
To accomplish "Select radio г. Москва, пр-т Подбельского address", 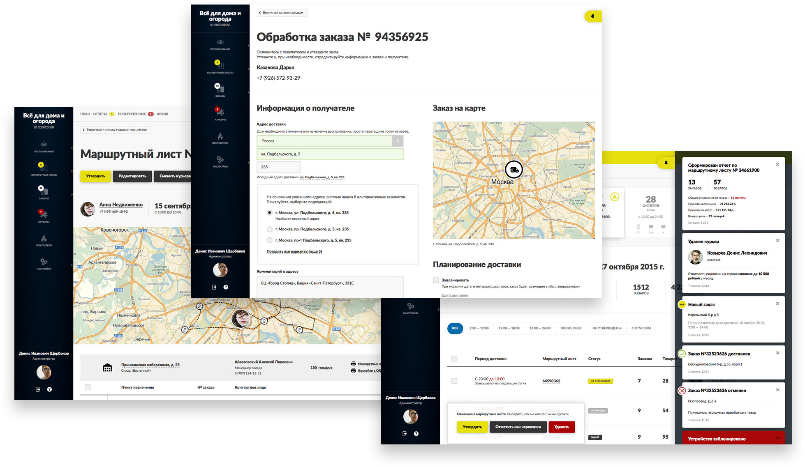I will [269, 240].
